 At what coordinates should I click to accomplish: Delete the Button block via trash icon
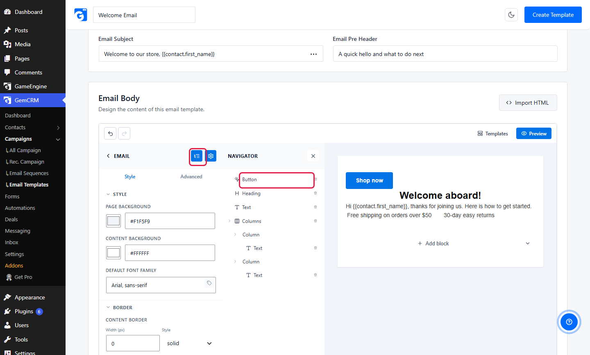(x=315, y=179)
